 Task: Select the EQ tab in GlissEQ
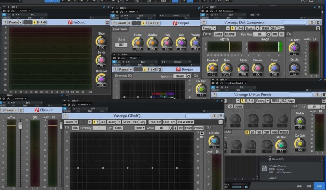(67, 127)
